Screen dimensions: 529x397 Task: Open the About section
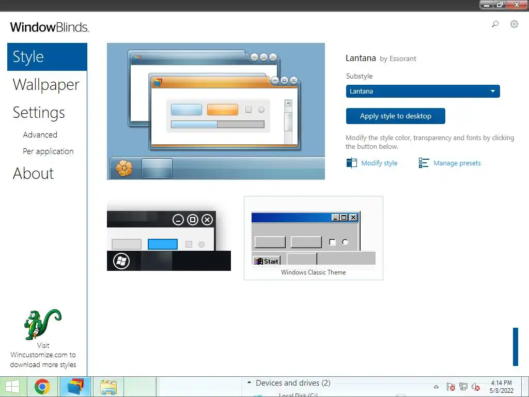click(34, 174)
